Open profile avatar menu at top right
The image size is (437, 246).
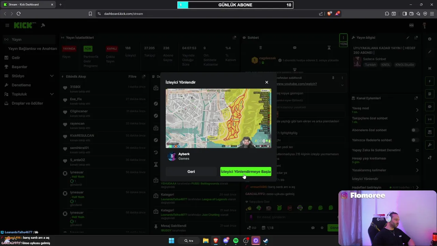424,25
